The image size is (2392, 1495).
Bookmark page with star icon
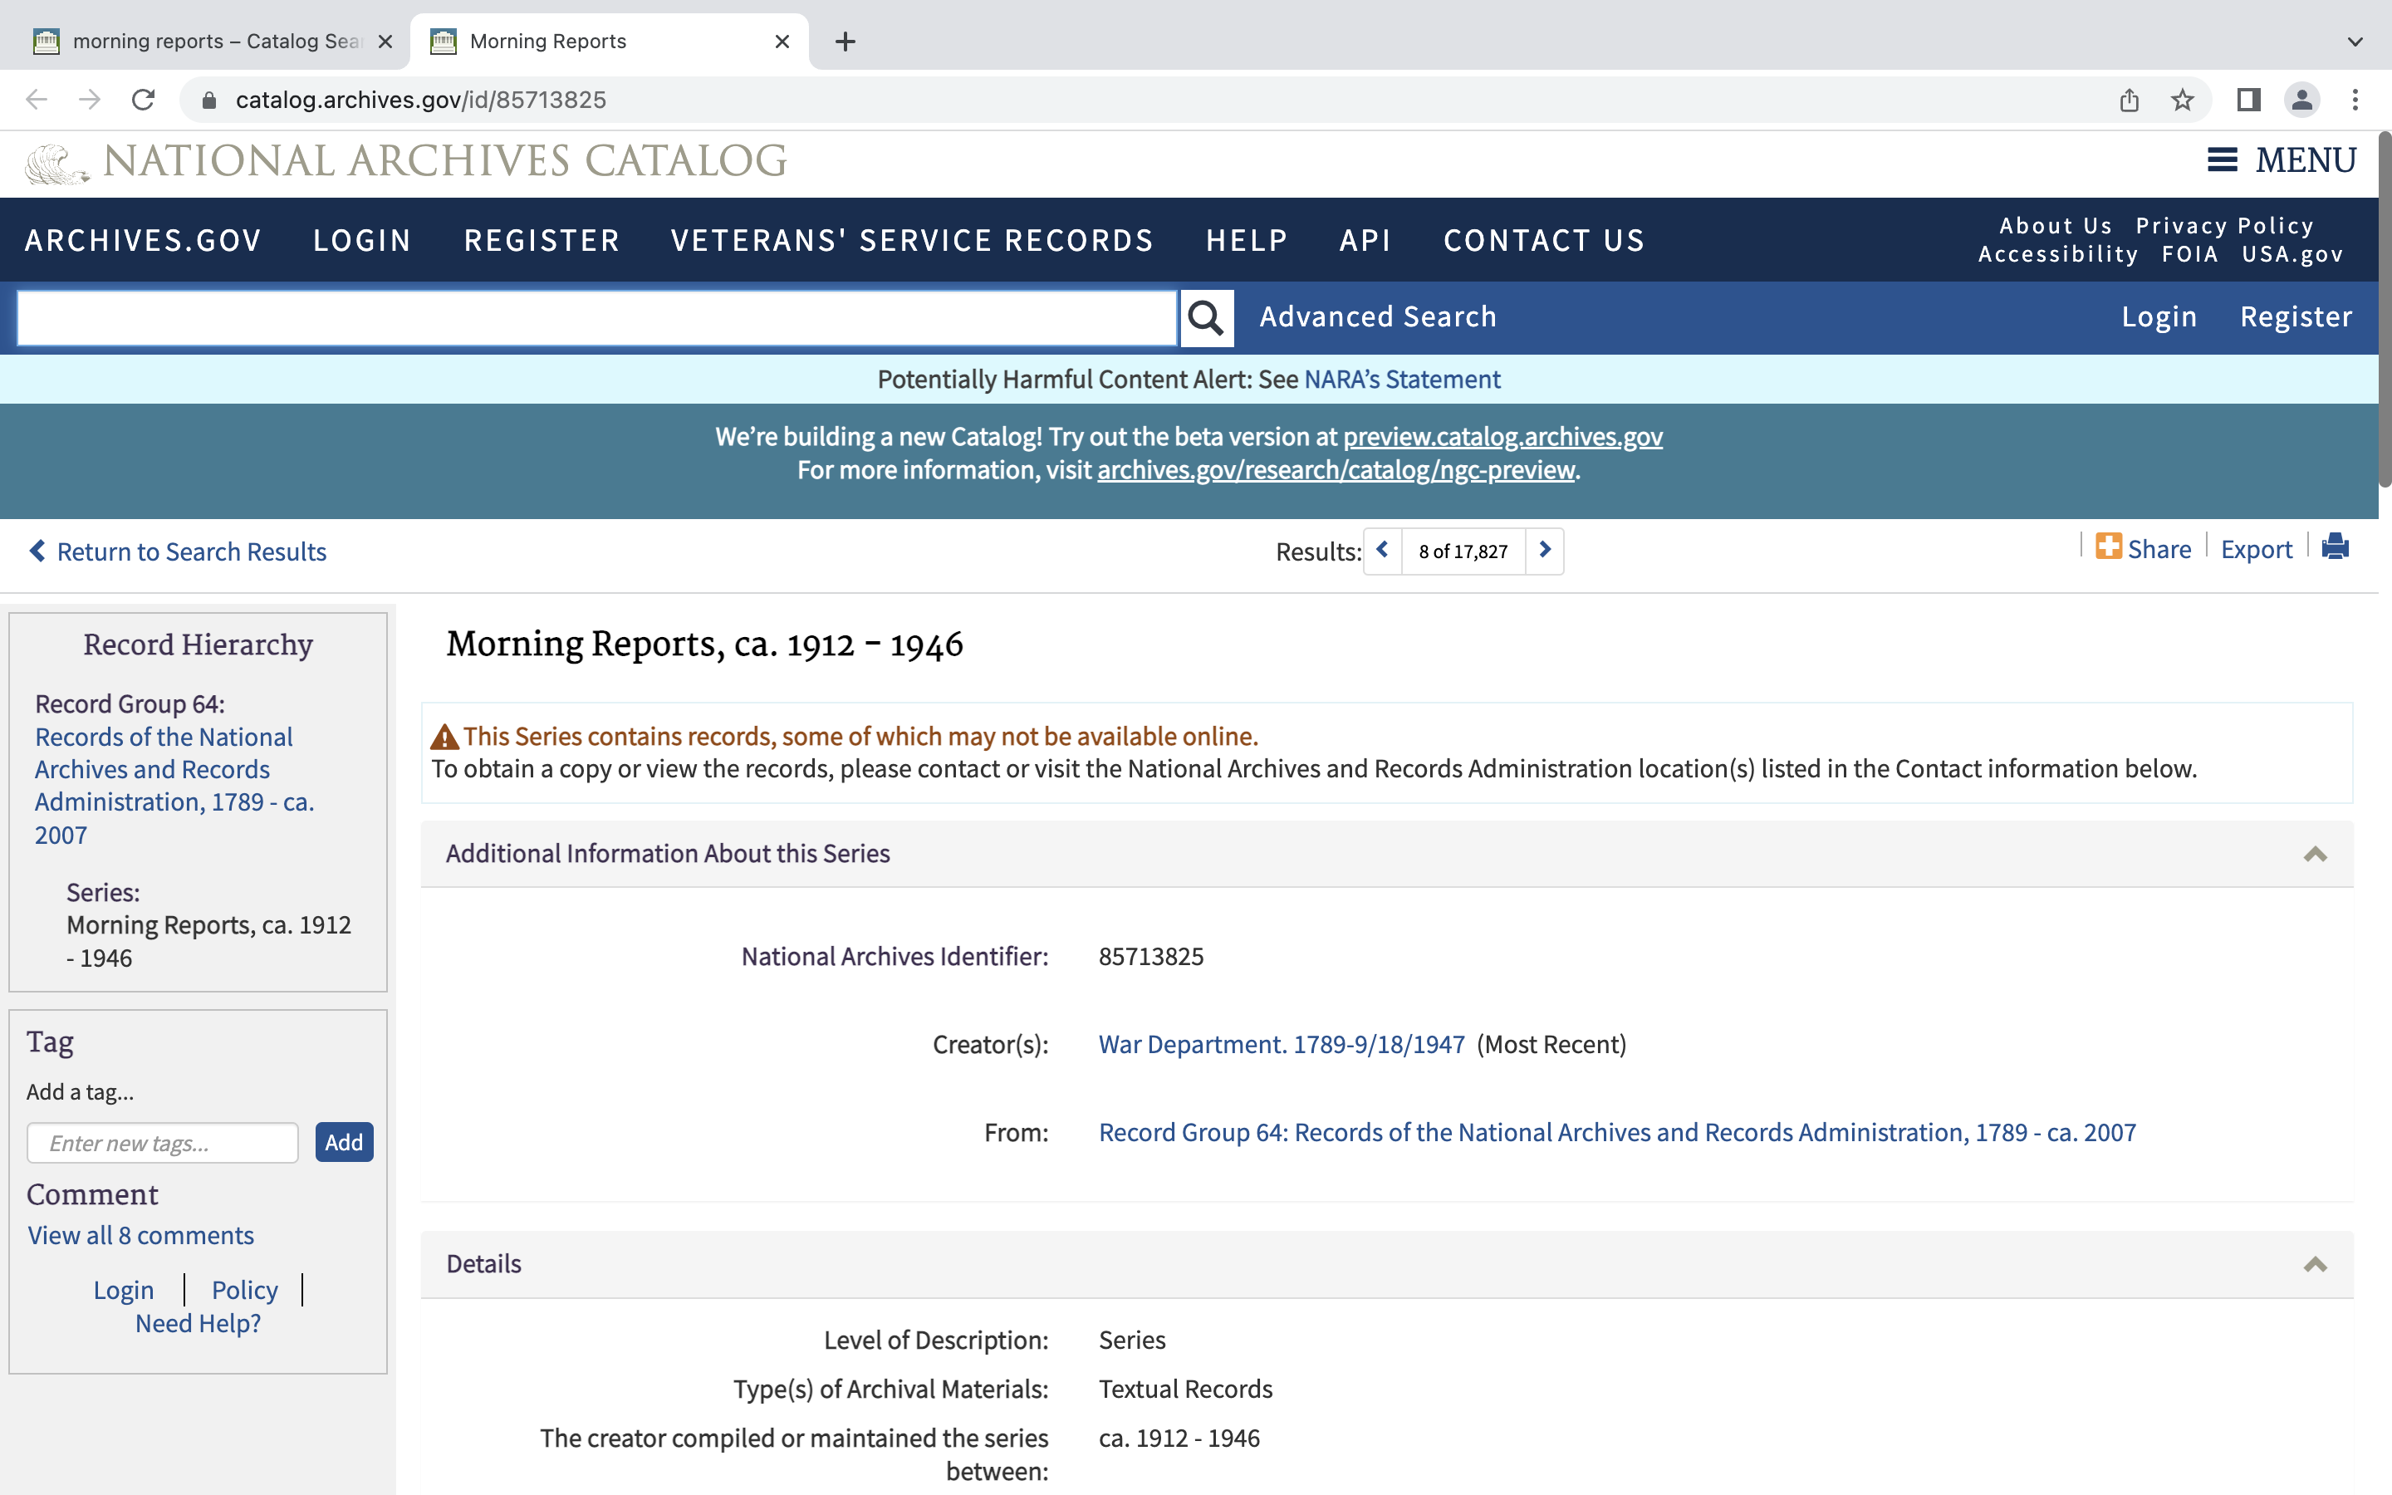(x=2183, y=100)
